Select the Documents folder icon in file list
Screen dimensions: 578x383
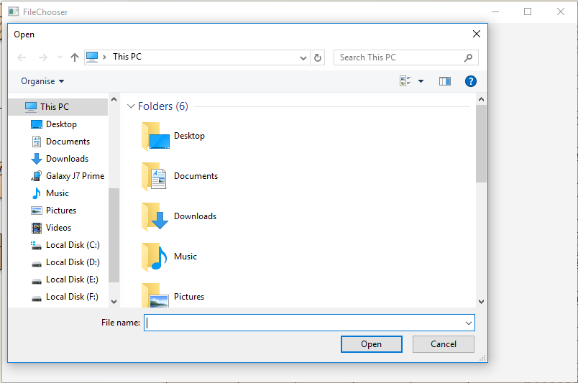pyautogui.click(x=155, y=176)
